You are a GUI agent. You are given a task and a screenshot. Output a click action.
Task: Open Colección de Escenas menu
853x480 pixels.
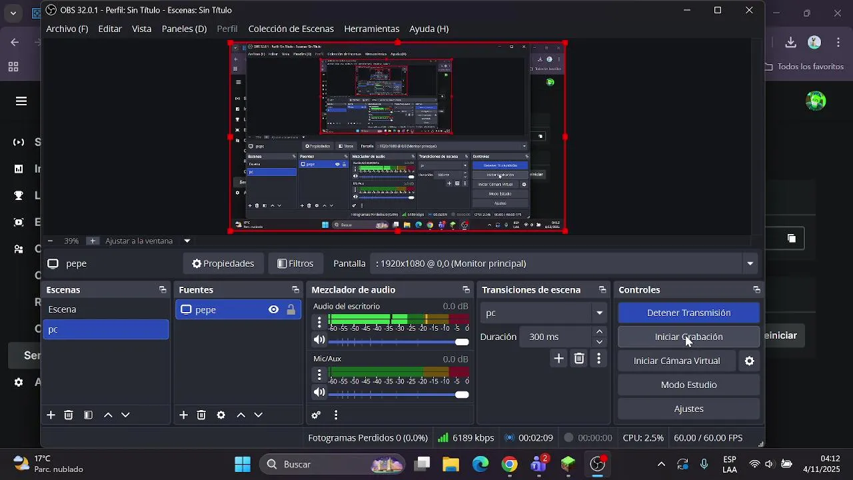click(x=291, y=29)
